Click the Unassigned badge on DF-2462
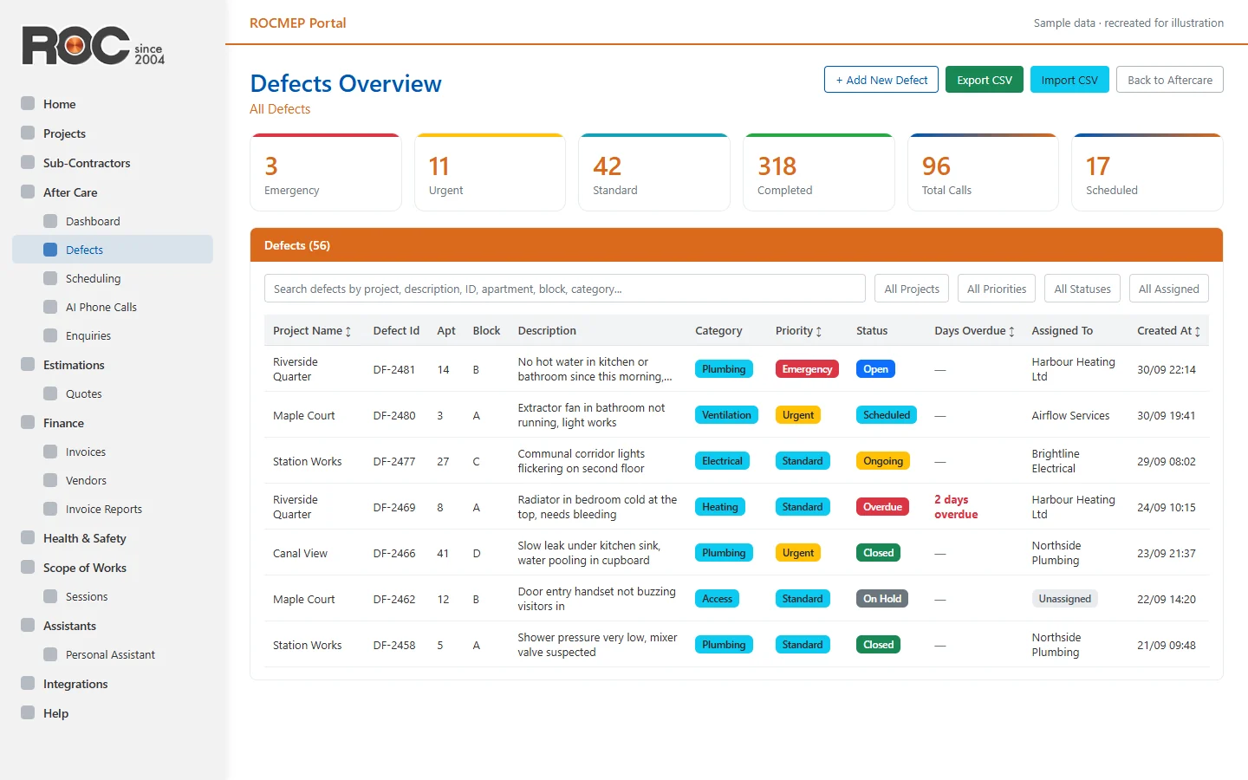The height and width of the screenshot is (780, 1248). tap(1064, 599)
